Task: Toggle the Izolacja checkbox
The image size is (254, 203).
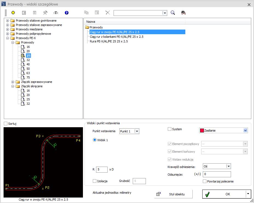Action: [x=94, y=181]
